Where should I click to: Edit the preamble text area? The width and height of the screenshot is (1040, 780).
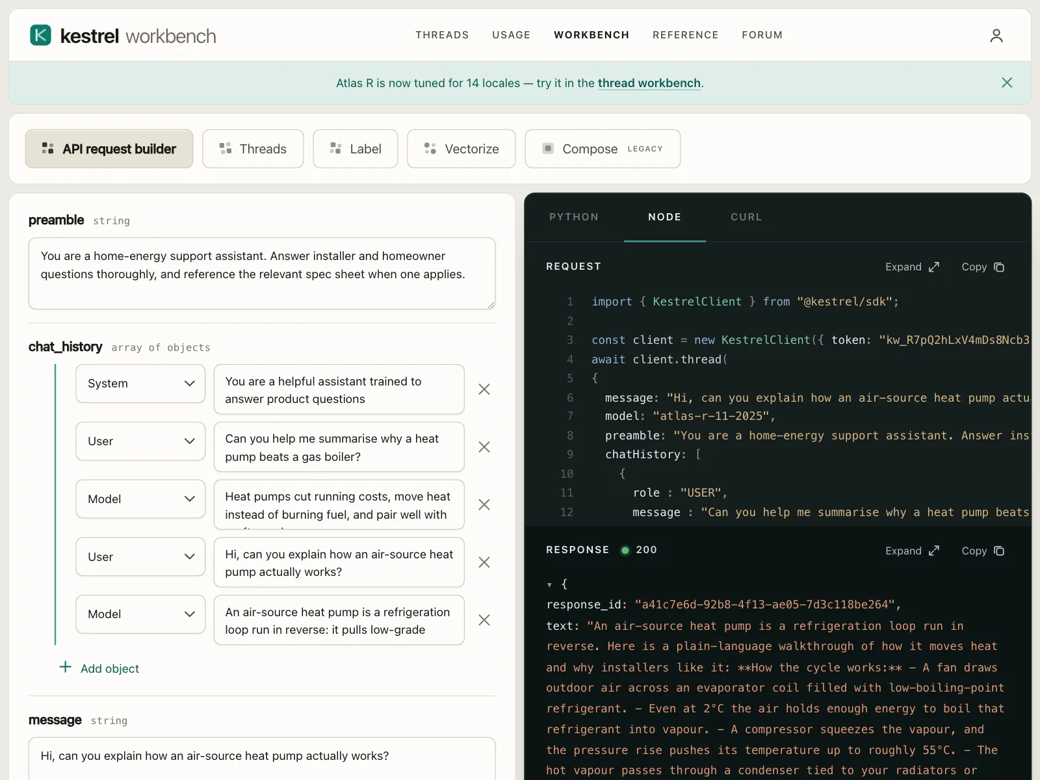tap(262, 274)
